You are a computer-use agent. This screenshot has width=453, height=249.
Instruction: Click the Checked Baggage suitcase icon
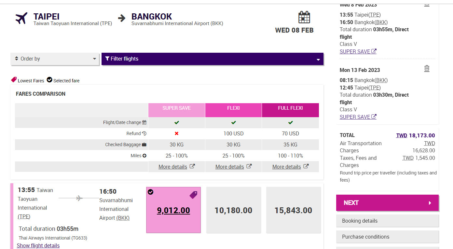pos(144,145)
